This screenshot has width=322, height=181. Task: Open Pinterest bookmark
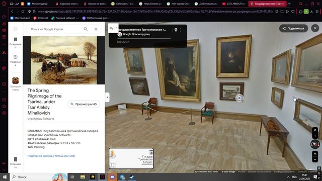coord(41,18)
